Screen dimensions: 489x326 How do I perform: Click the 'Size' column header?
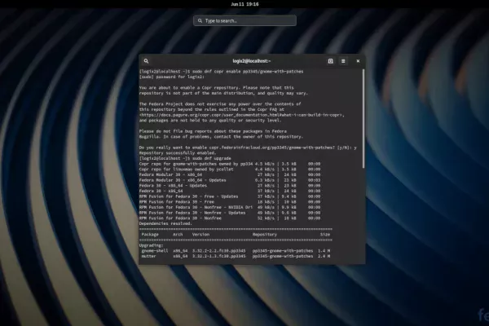[x=325, y=235]
